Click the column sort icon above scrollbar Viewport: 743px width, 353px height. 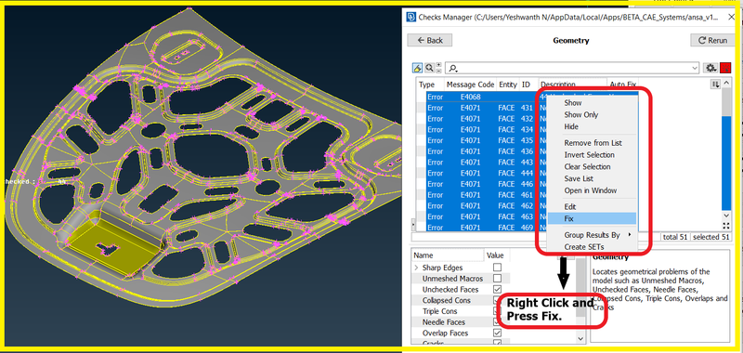point(715,84)
